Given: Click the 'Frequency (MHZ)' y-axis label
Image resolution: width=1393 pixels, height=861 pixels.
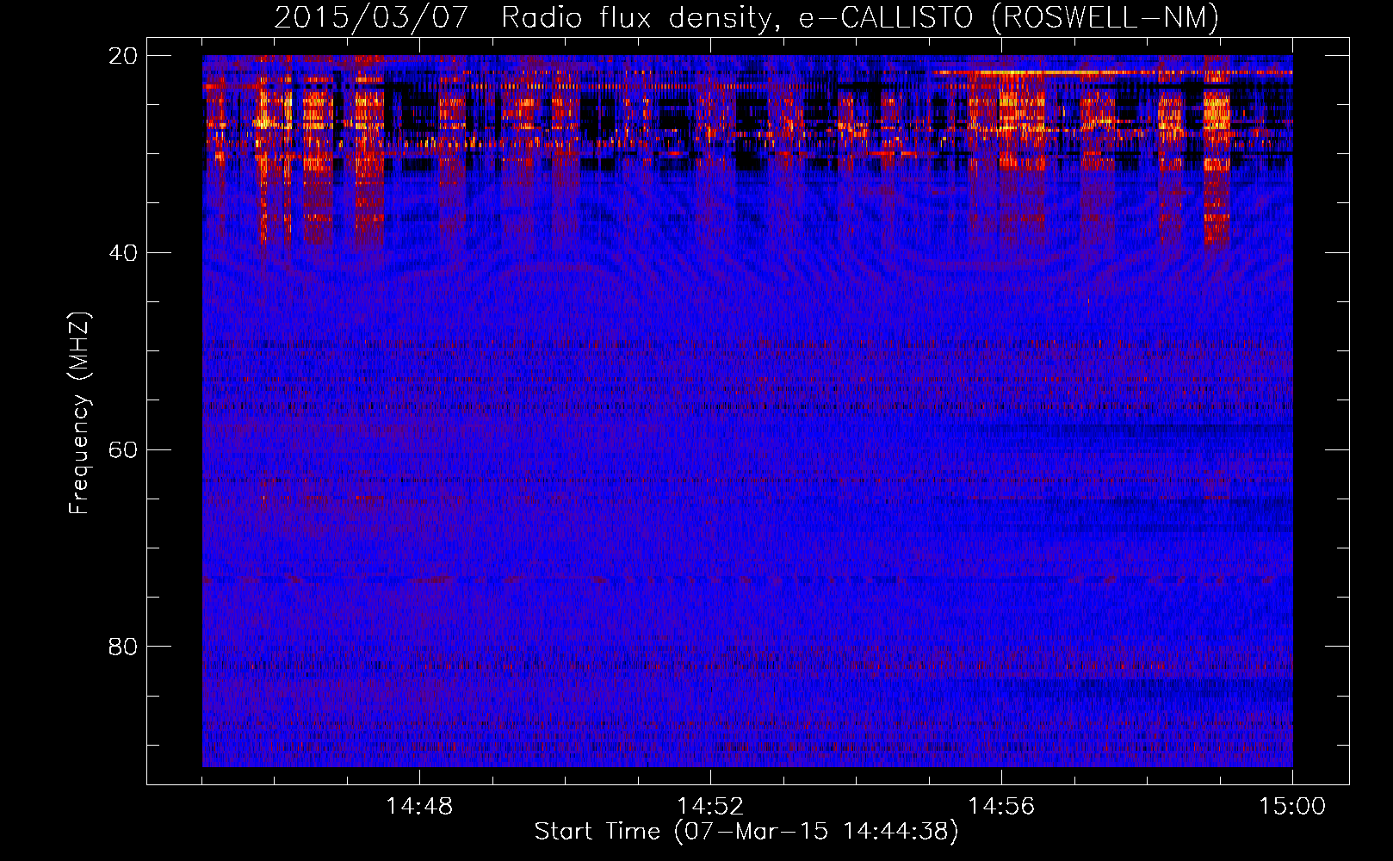Looking at the screenshot, I should pyautogui.click(x=79, y=413).
